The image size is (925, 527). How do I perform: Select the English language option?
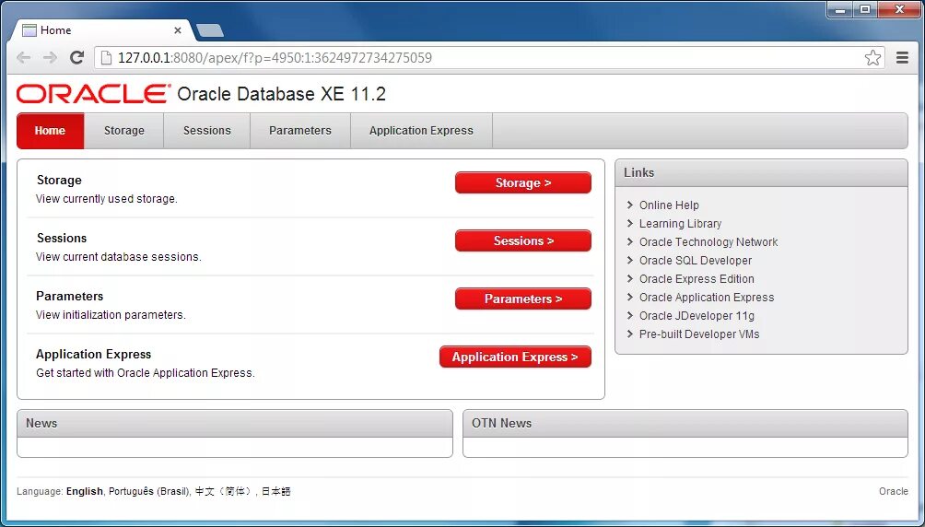85,491
